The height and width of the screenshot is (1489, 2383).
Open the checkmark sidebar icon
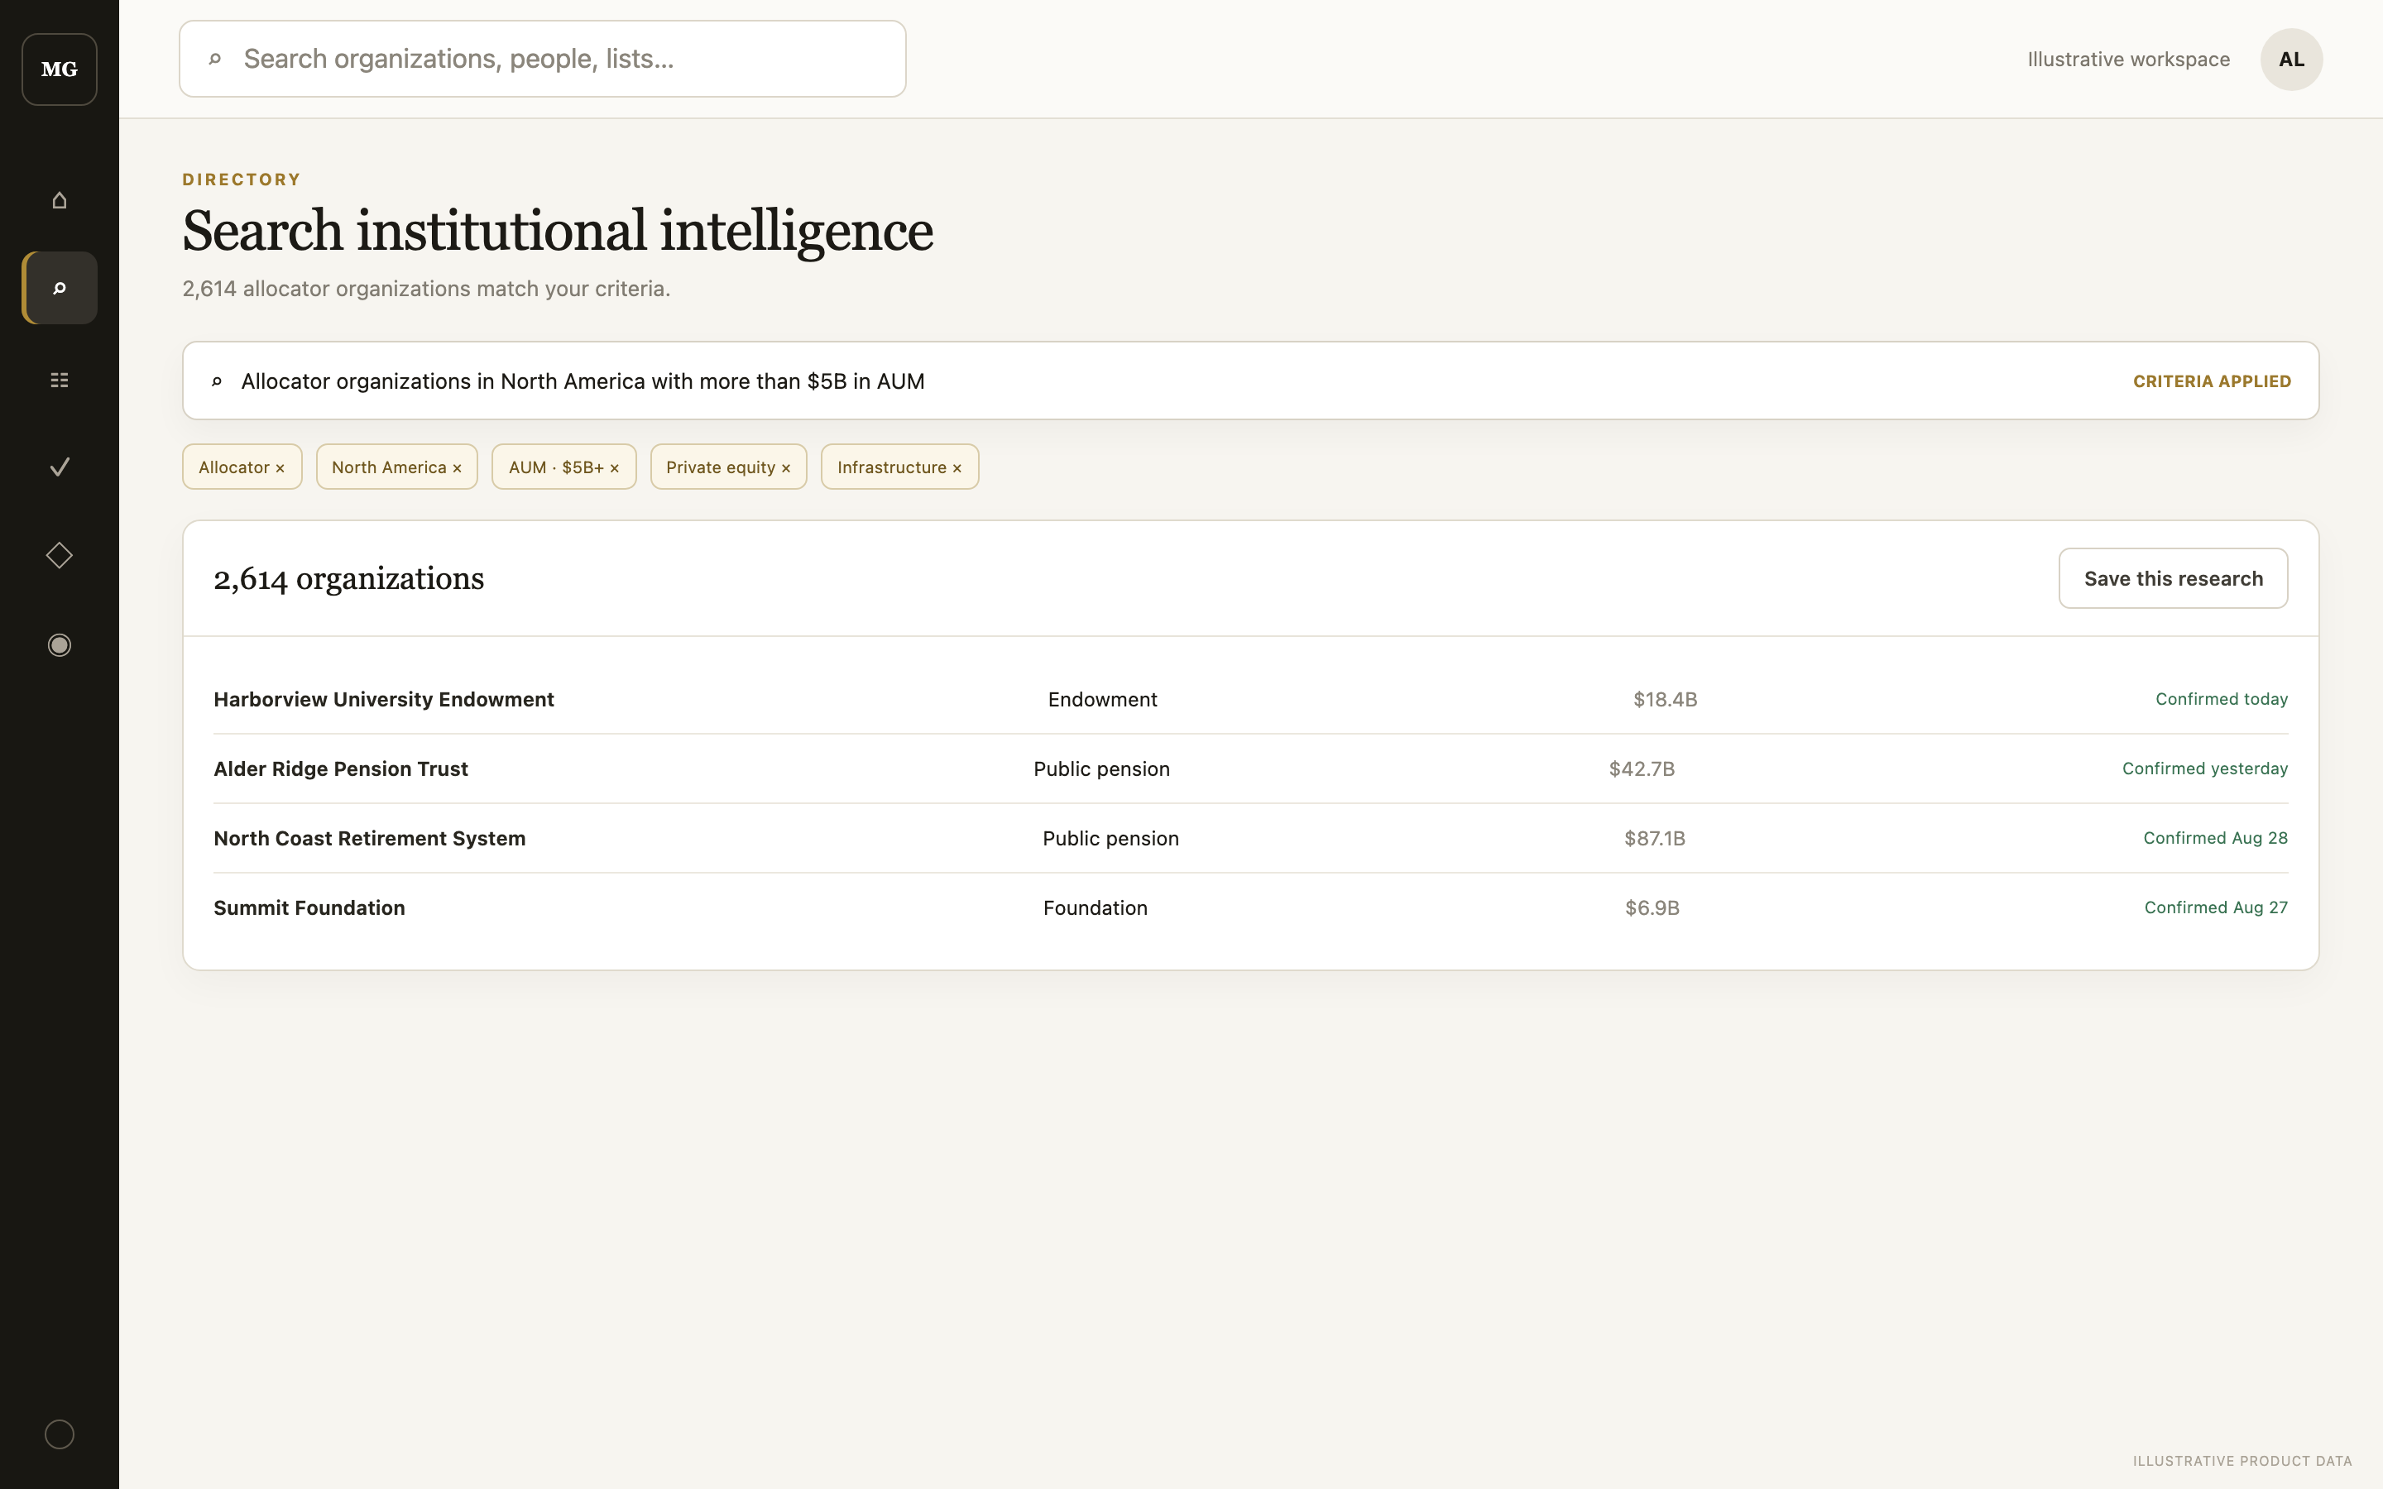[59, 467]
